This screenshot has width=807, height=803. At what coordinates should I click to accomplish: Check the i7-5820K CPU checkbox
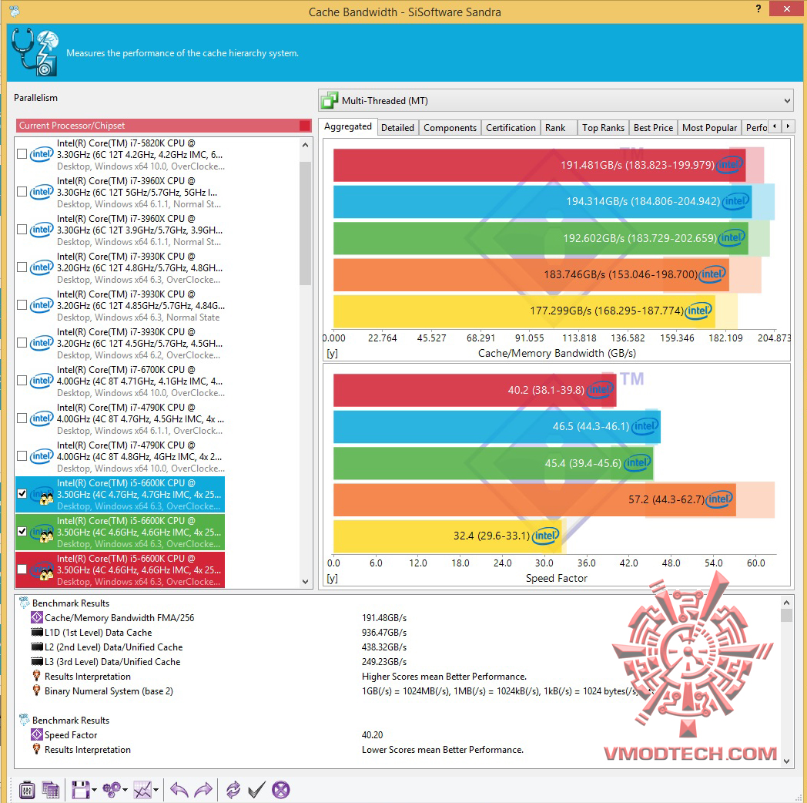[22, 154]
